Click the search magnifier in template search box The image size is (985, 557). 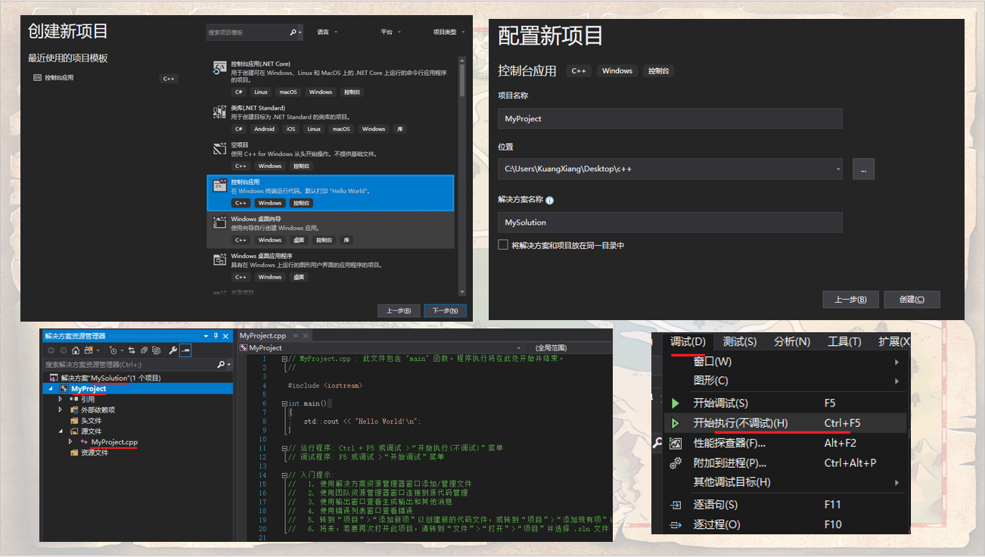[x=294, y=33]
